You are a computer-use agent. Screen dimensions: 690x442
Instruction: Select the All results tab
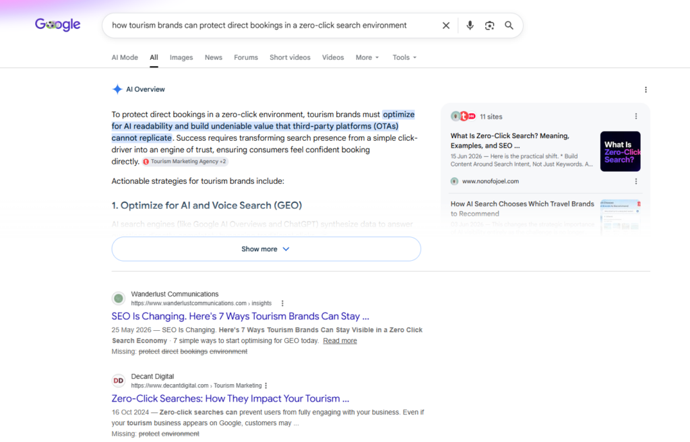click(154, 58)
